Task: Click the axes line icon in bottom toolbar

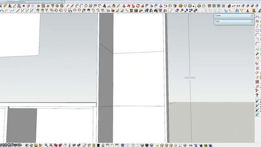Action: click(x=180, y=145)
